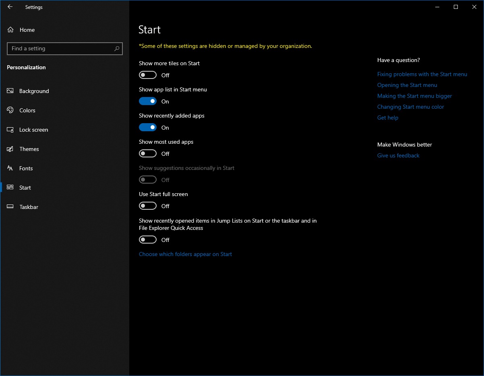Viewport: 484px width, 376px height.
Task: Select the Start item in sidebar
Action: click(25, 188)
